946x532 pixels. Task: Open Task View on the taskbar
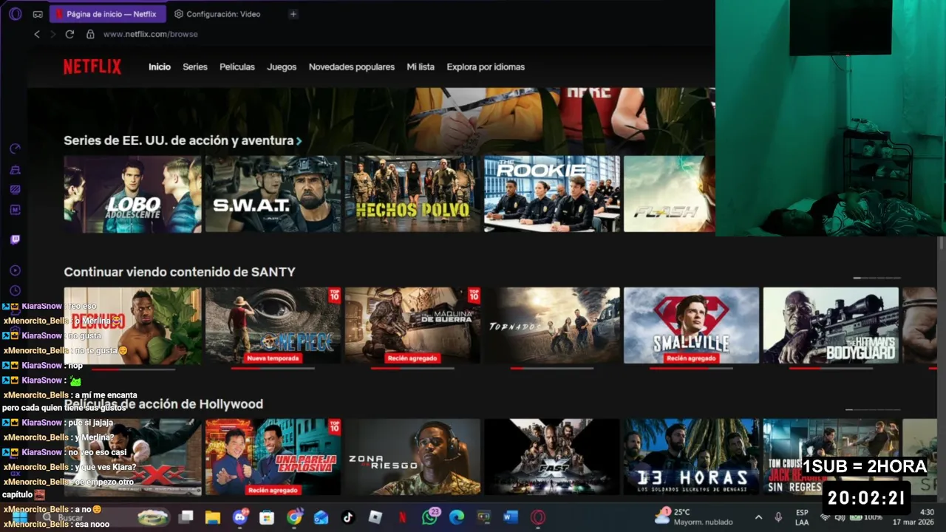pos(186,517)
